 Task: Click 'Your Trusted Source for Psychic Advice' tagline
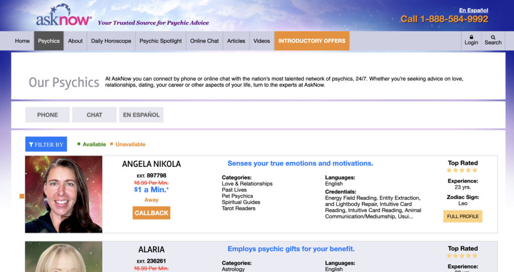(153, 23)
